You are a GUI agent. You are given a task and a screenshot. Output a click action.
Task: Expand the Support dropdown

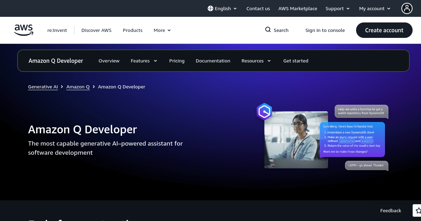tap(338, 8)
